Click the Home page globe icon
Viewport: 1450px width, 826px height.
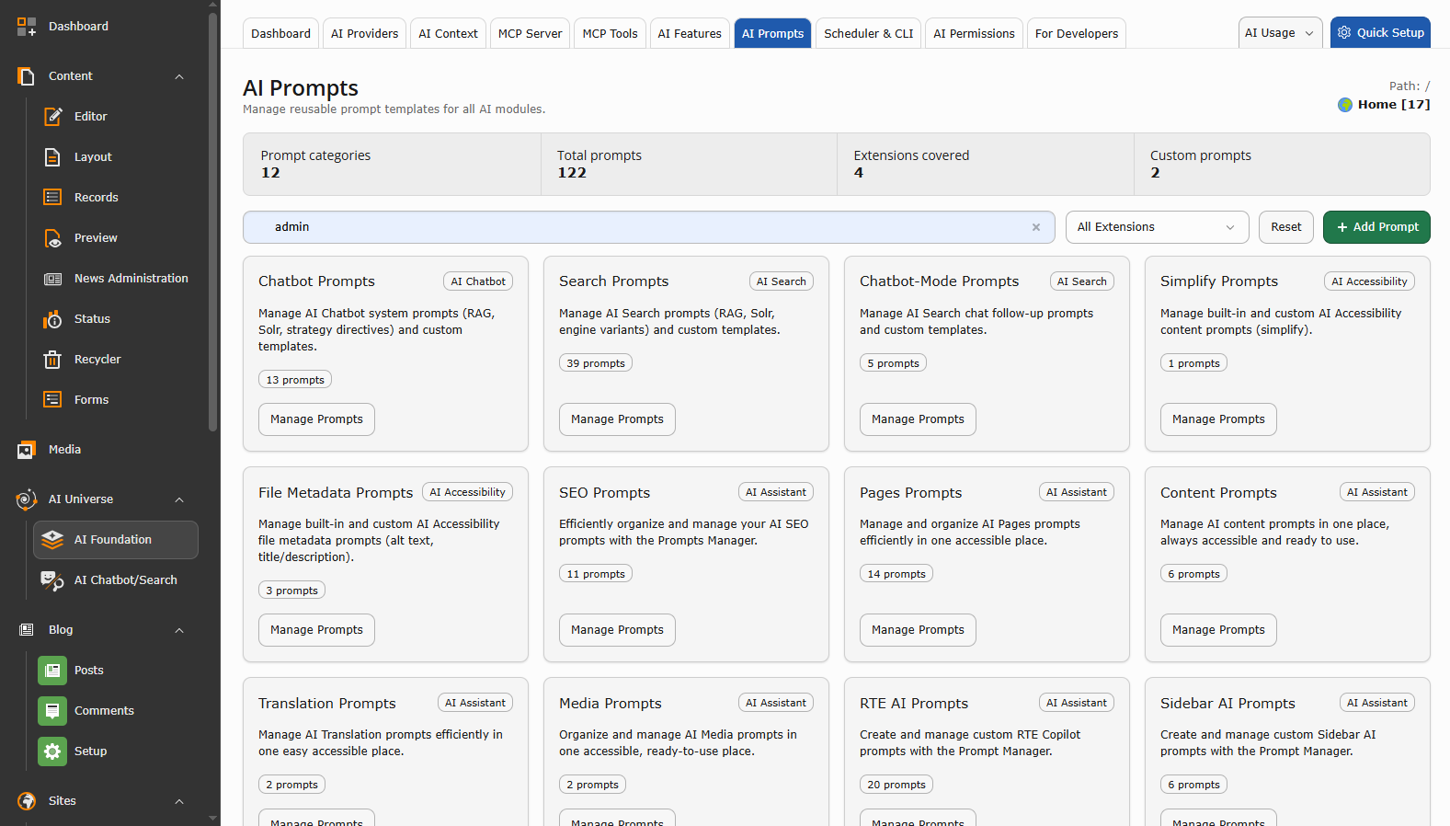coord(1345,105)
